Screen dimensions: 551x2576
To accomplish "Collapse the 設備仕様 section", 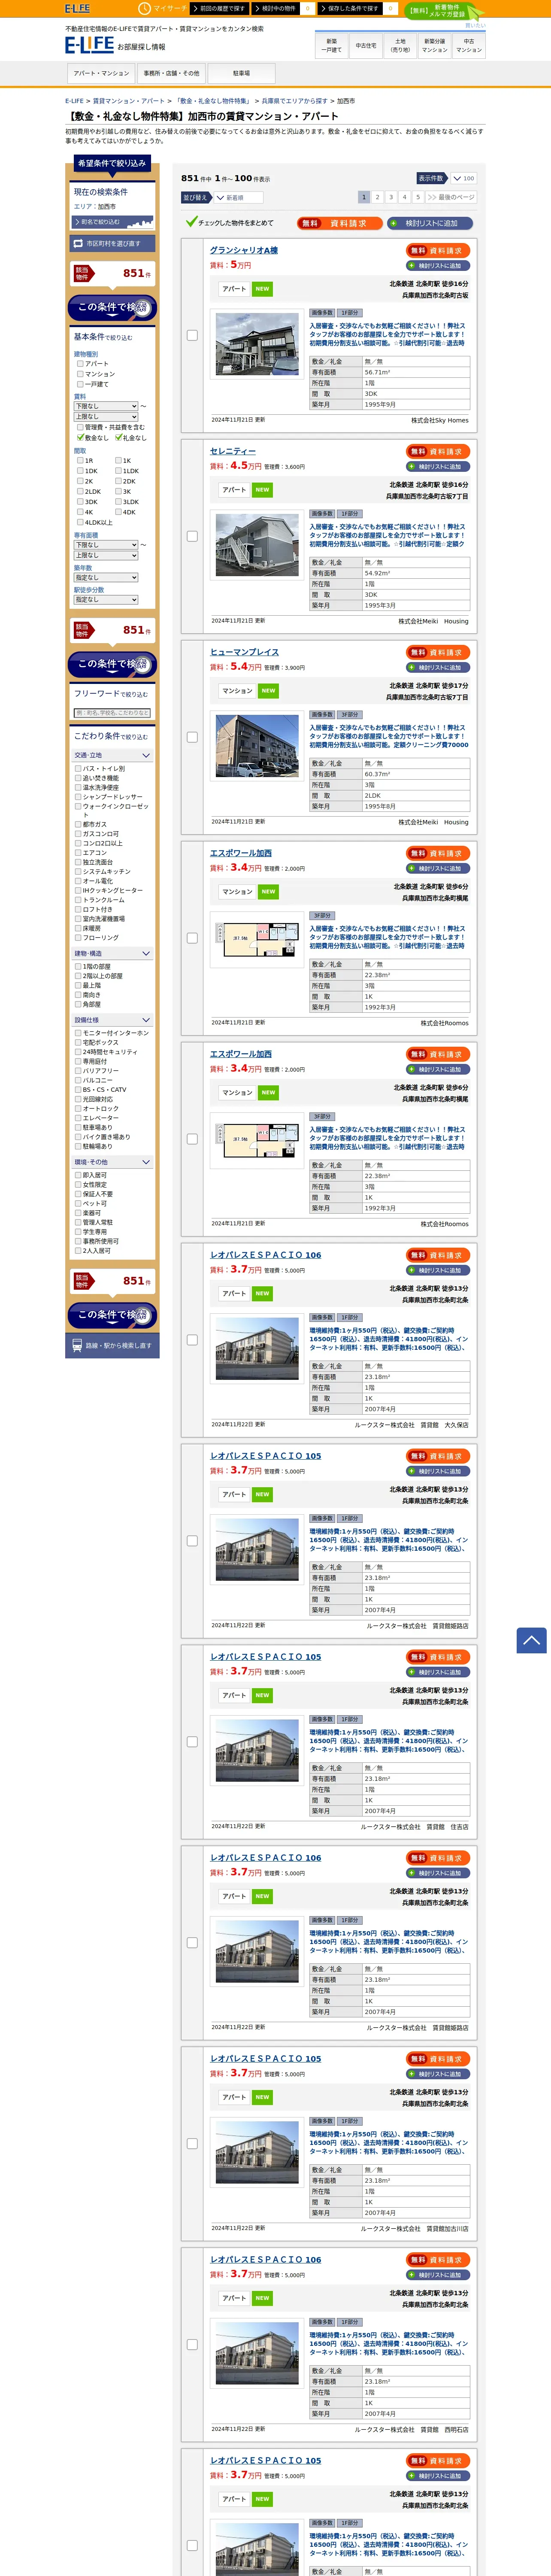I will pos(112,1020).
